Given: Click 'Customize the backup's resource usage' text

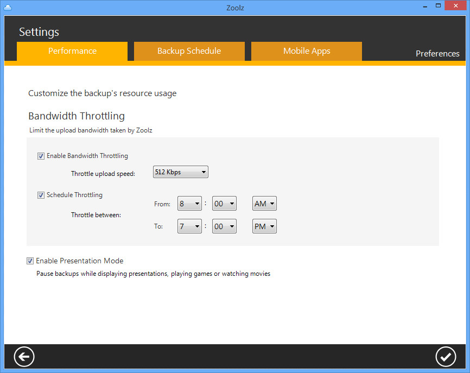Looking at the screenshot, I should coord(102,93).
